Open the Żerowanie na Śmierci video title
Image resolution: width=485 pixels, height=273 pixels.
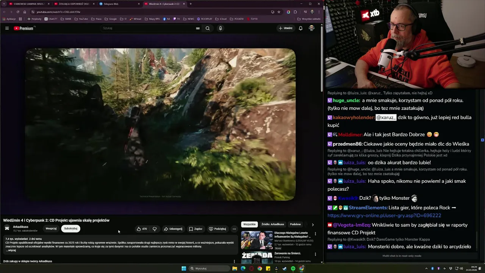click(287, 253)
